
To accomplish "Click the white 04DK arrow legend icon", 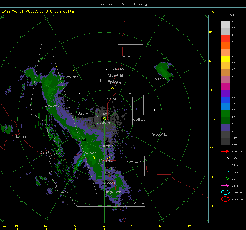I will pos(225,158).
